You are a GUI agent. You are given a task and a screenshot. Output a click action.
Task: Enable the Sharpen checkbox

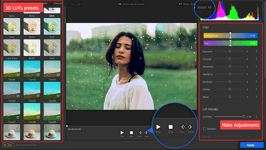(204, 129)
